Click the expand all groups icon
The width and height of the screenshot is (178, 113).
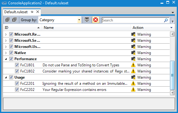tap(7, 20)
